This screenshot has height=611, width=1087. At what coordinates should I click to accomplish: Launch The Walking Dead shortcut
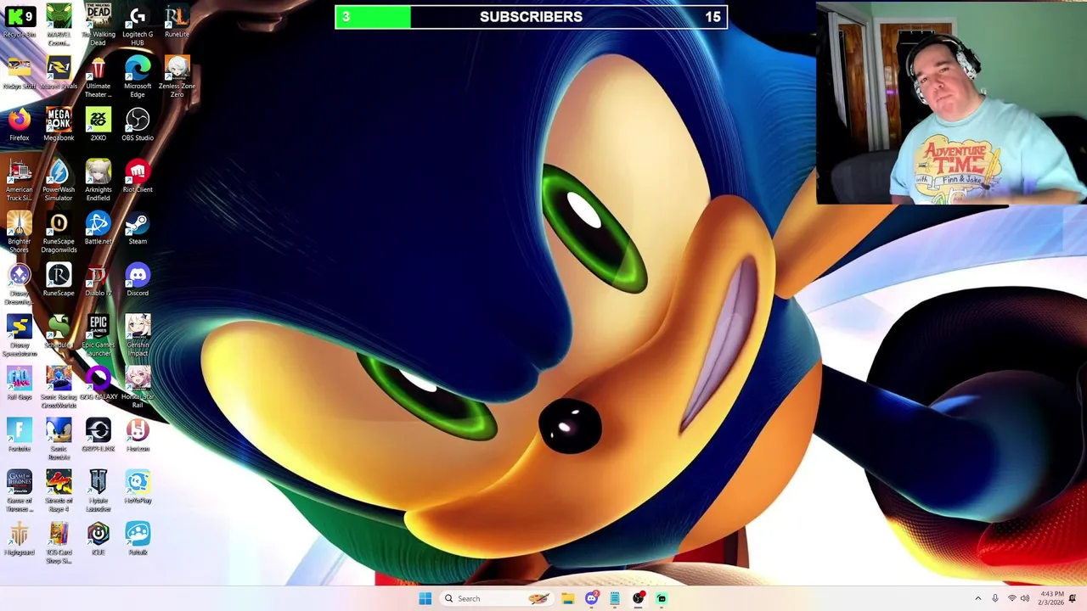click(98, 24)
